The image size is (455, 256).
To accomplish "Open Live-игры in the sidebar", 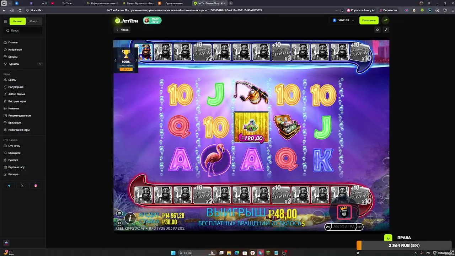I will 14,146.
